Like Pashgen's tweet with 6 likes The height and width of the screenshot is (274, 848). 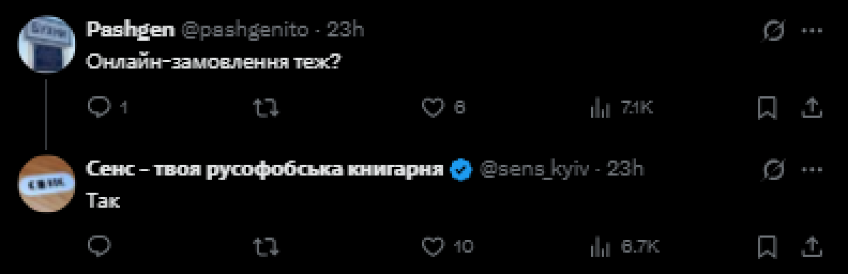click(432, 108)
